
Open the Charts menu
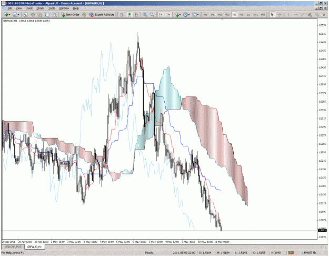click(x=41, y=8)
